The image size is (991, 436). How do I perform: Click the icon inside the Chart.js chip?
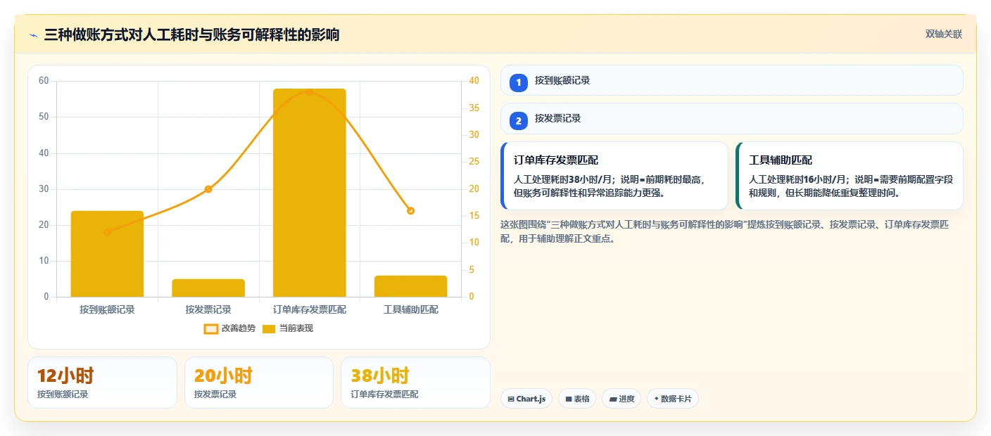(510, 399)
